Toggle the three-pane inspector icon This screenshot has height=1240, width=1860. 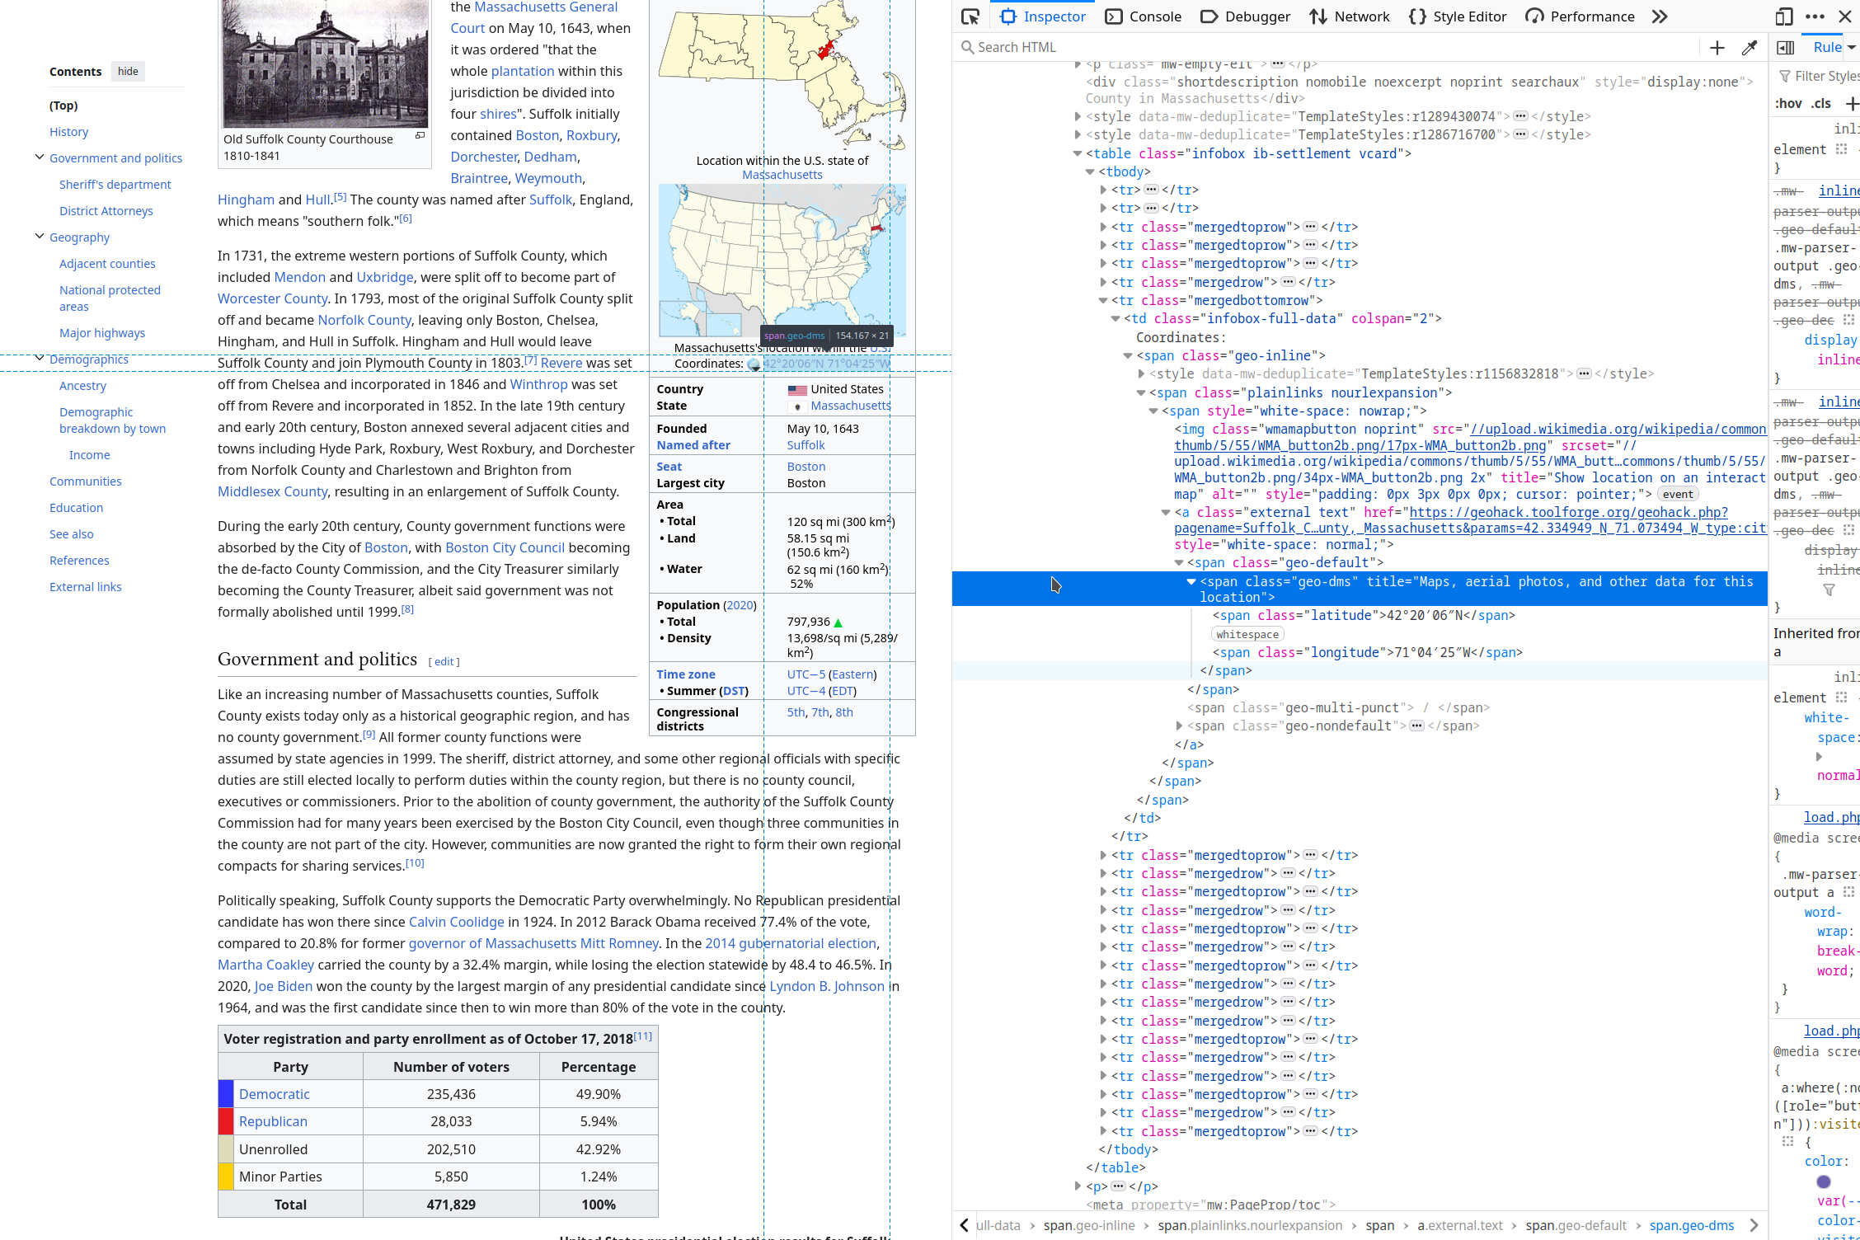(1786, 48)
